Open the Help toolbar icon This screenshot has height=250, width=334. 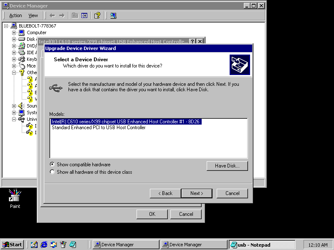[x=97, y=15]
